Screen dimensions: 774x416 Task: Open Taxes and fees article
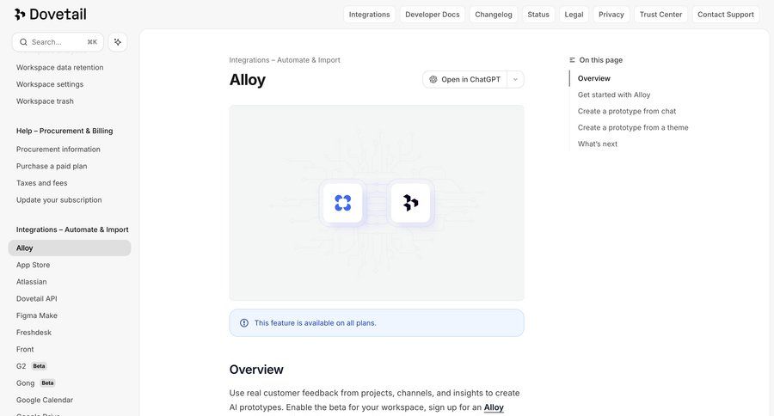point(42,183)
